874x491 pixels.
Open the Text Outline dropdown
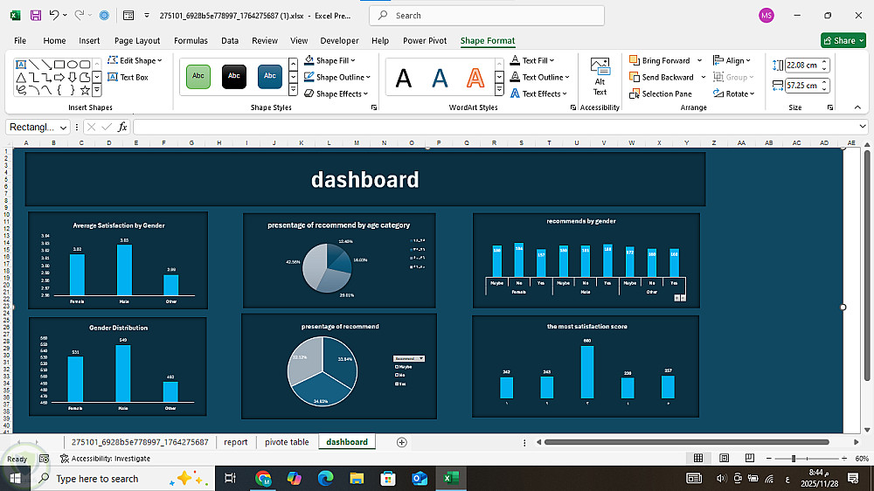539,77
